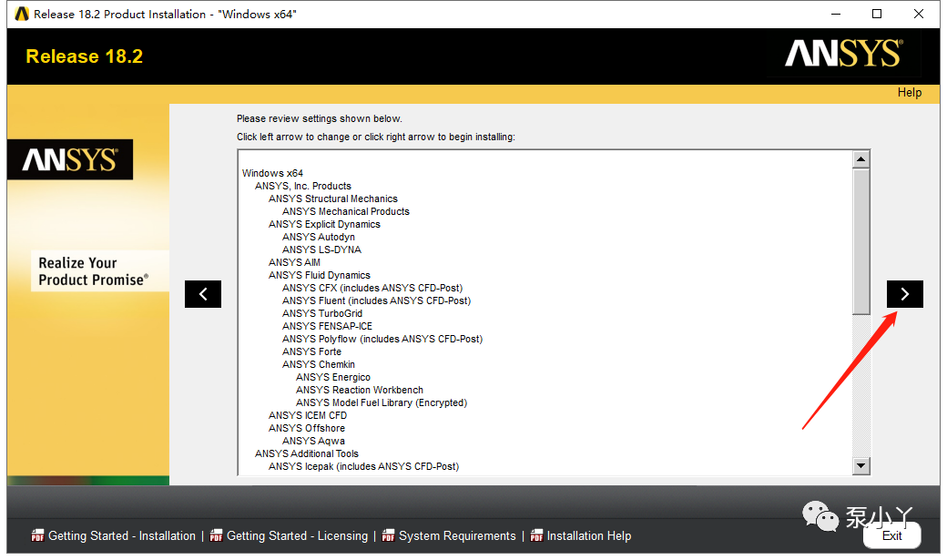Click the Exit button
Image resolution: width=947 pixels, height=560 pixels.
click(x=892, y=535)
